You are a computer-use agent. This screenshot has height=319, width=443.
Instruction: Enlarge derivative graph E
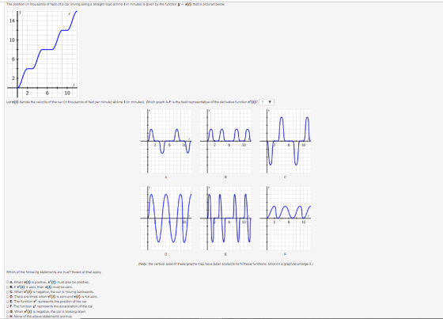pyautogui.click(x=225, y=218)
